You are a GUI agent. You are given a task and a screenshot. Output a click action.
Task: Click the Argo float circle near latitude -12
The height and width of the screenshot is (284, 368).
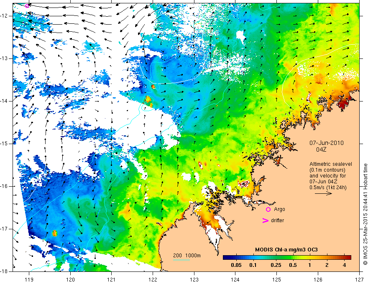[27, 6]
